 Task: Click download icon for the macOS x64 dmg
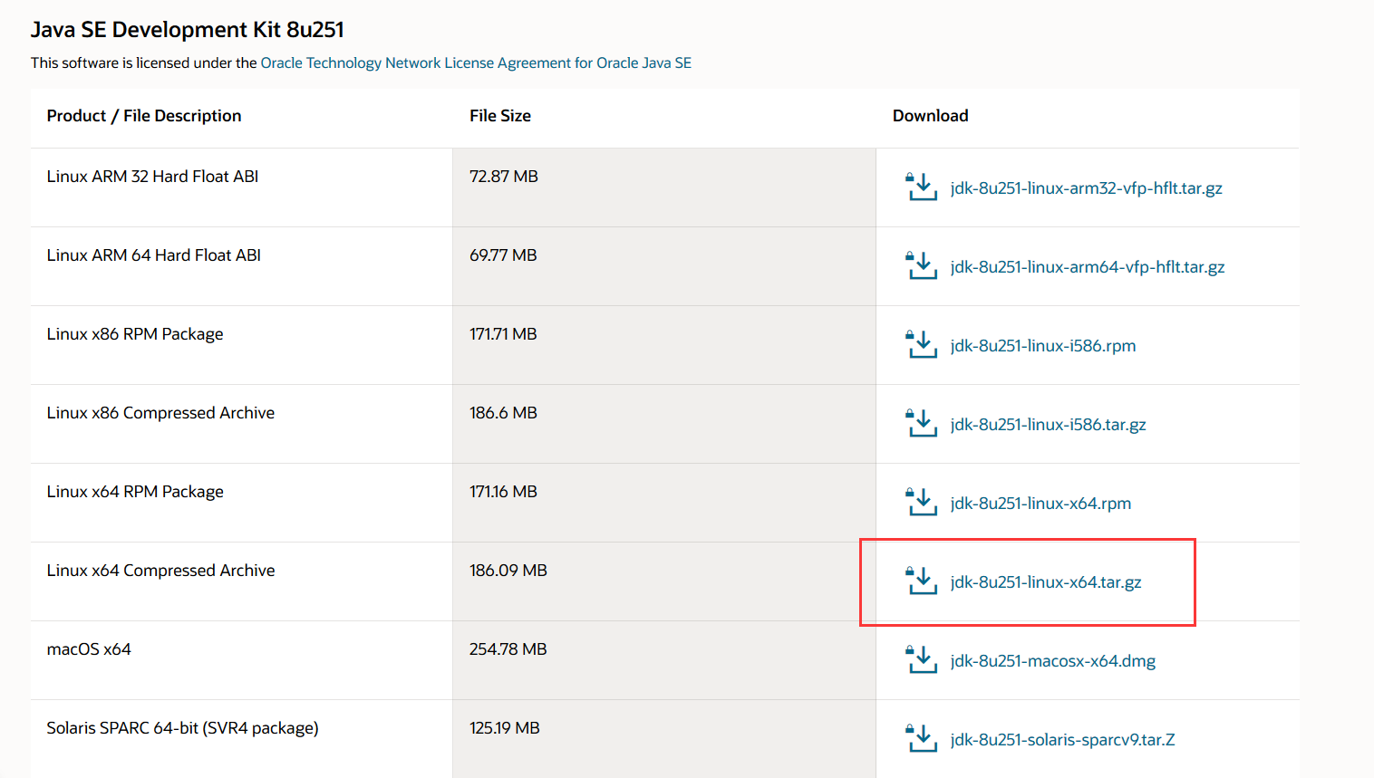coord(922,660)
